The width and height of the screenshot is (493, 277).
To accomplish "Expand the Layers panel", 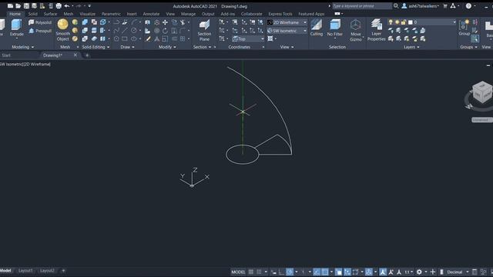I will [411, 47].
